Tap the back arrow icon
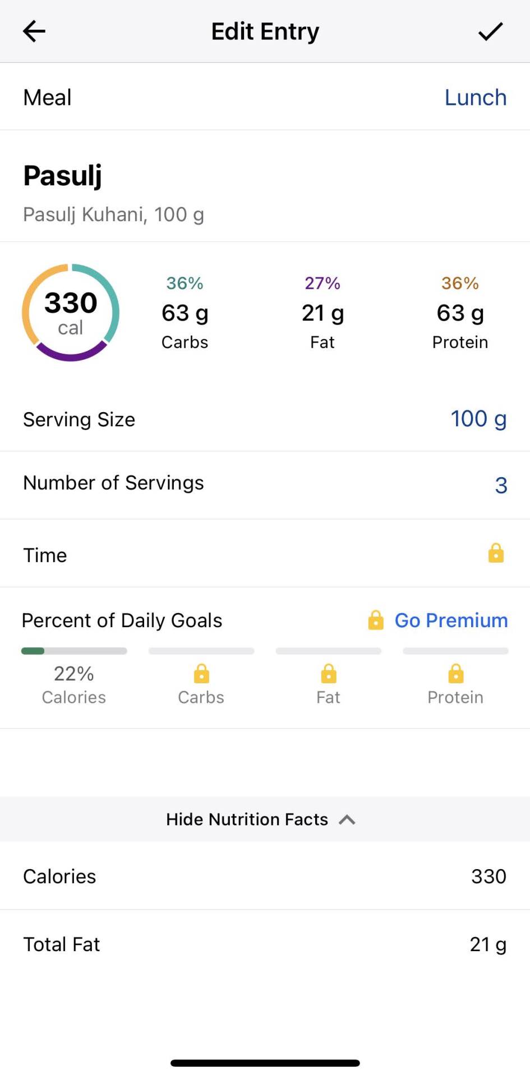 (x=34, y=31)
